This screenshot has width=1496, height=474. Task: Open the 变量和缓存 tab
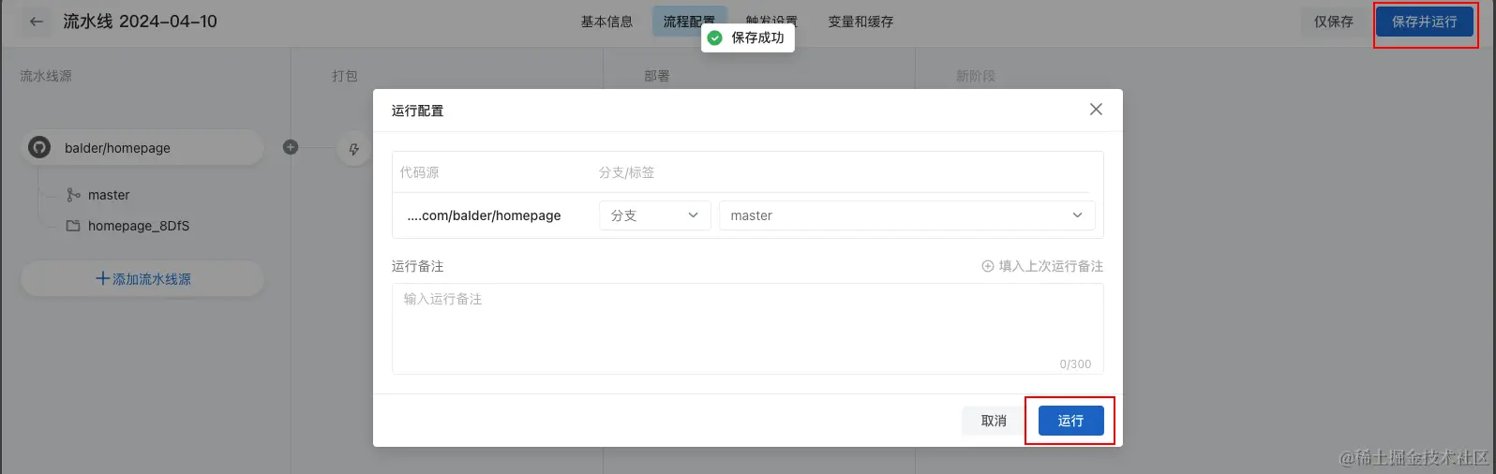tap(860, 22)
